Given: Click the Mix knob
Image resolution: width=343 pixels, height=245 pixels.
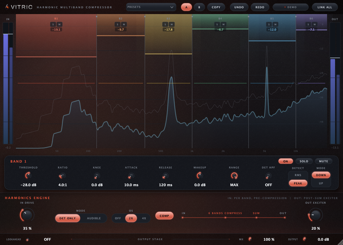Looking at the screenshot, I should [250, 239].
